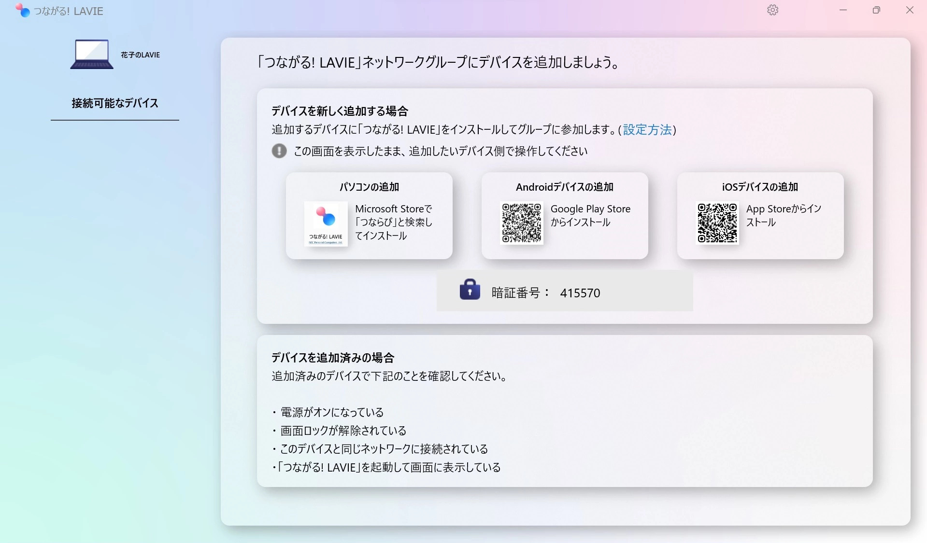The width and height of the screenshot is (927, 543).
Task: Select the 花子のLAVIE laptop icon
Action: coord(92,55)
